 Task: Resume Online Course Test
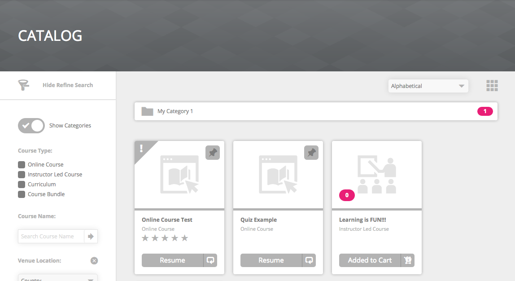[172, 260]
